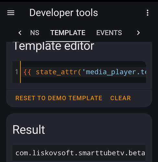Click empty editor area below code line
Image resolution: width=158 pixels, height=162 pixels.
pyautogui.click(x=84, y=80)
